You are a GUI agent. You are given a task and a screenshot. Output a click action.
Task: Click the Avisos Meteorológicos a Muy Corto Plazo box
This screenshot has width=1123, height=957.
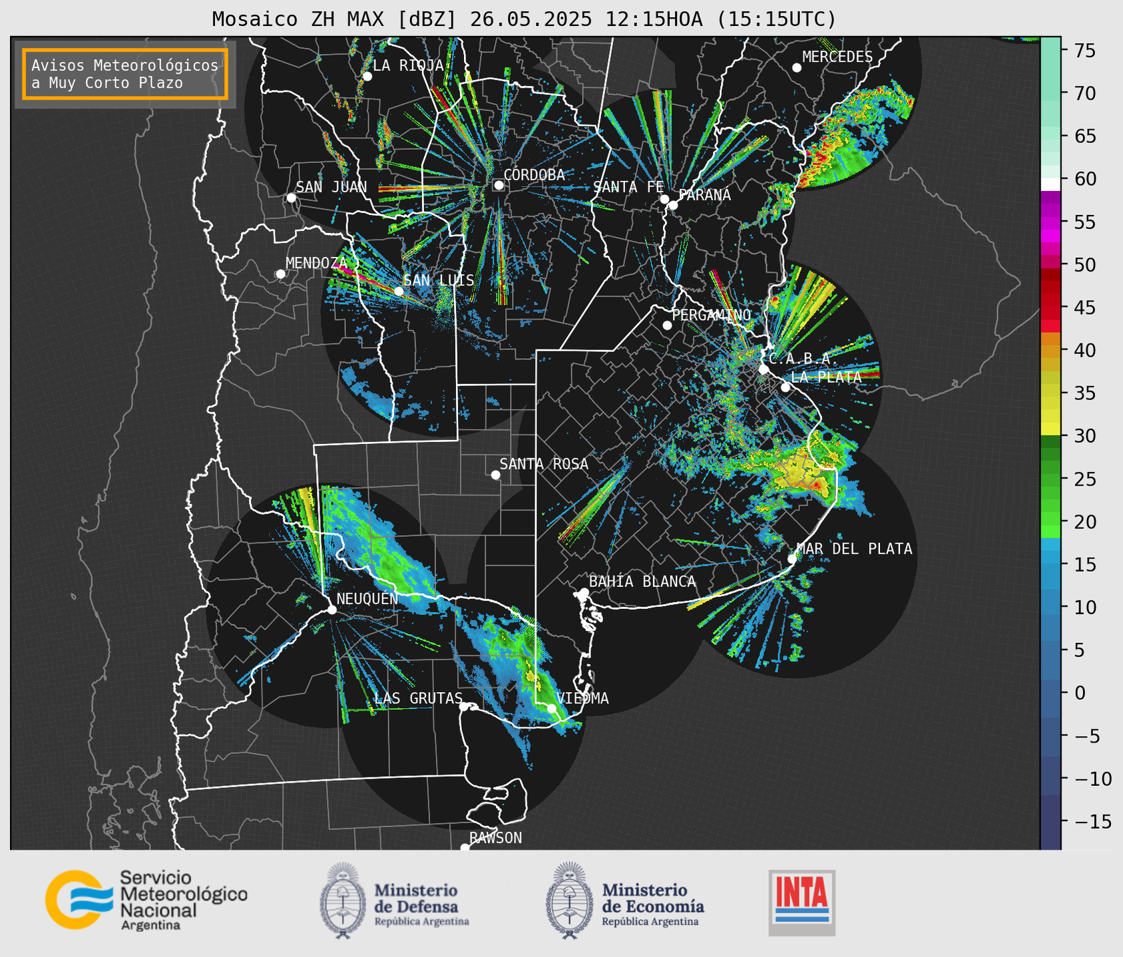(x=125, y=74)
